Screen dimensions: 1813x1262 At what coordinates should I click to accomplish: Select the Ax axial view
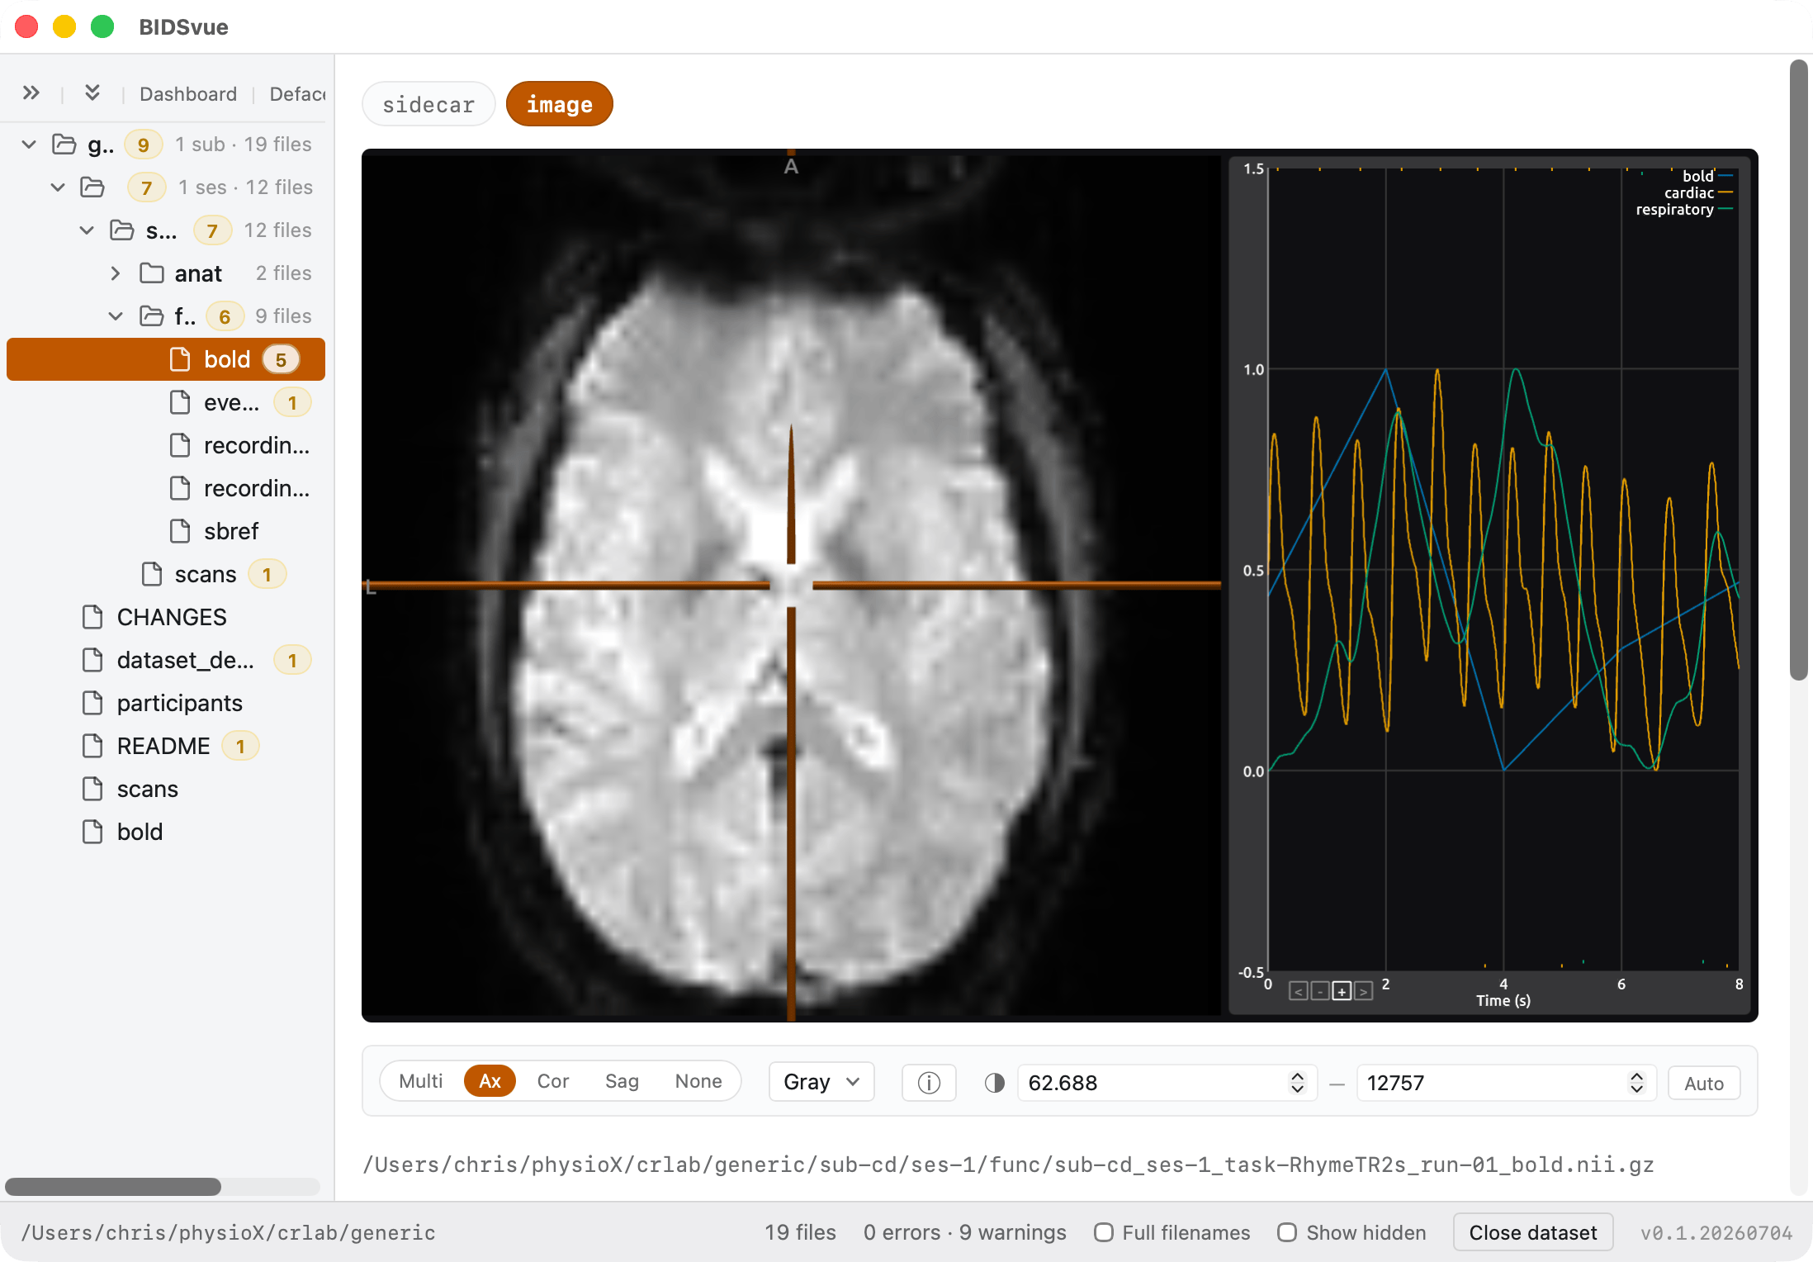click(x=490, y=1081)
